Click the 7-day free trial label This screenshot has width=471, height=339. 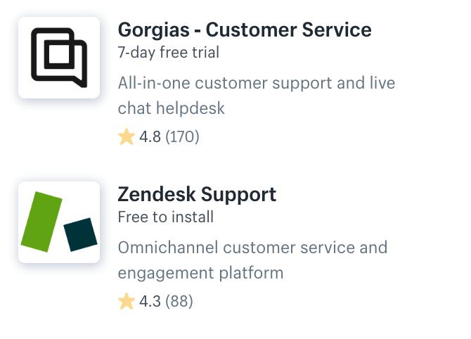[x=169, y=52]
